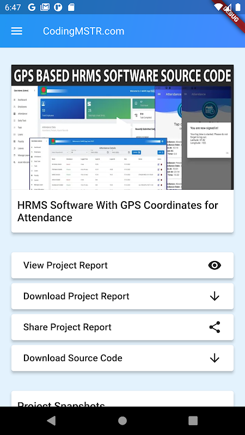
Task: Select the View Project Report button
Action: tap(122, 265)
